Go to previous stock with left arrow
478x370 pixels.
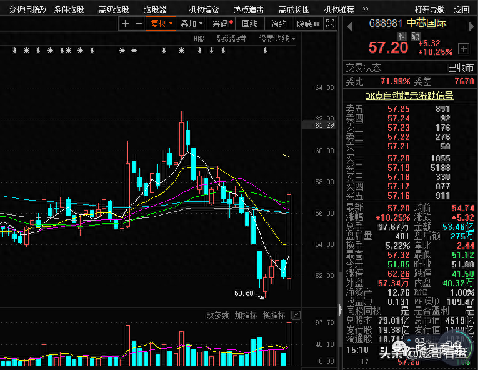(349, 24)
